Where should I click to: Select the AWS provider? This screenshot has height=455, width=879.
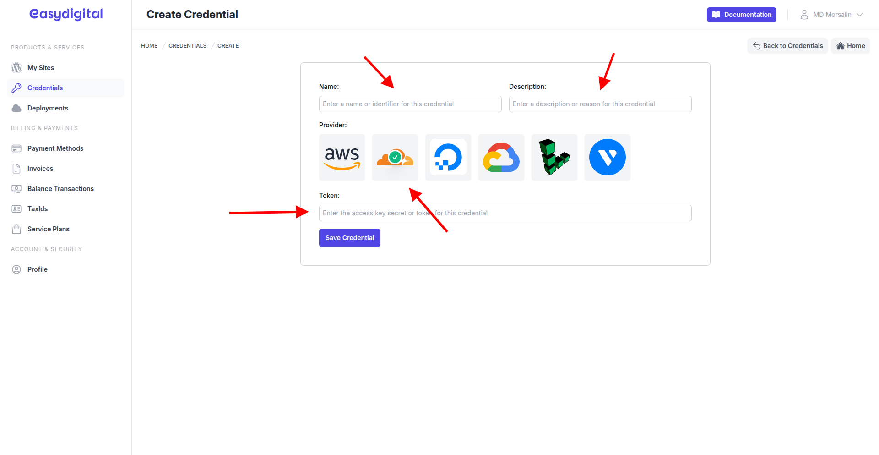click(342, 157)
